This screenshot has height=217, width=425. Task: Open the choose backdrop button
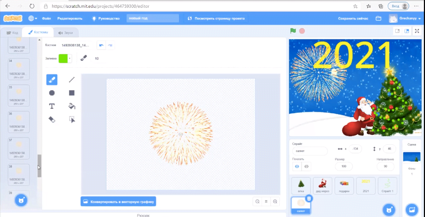[x=412, y=210]
